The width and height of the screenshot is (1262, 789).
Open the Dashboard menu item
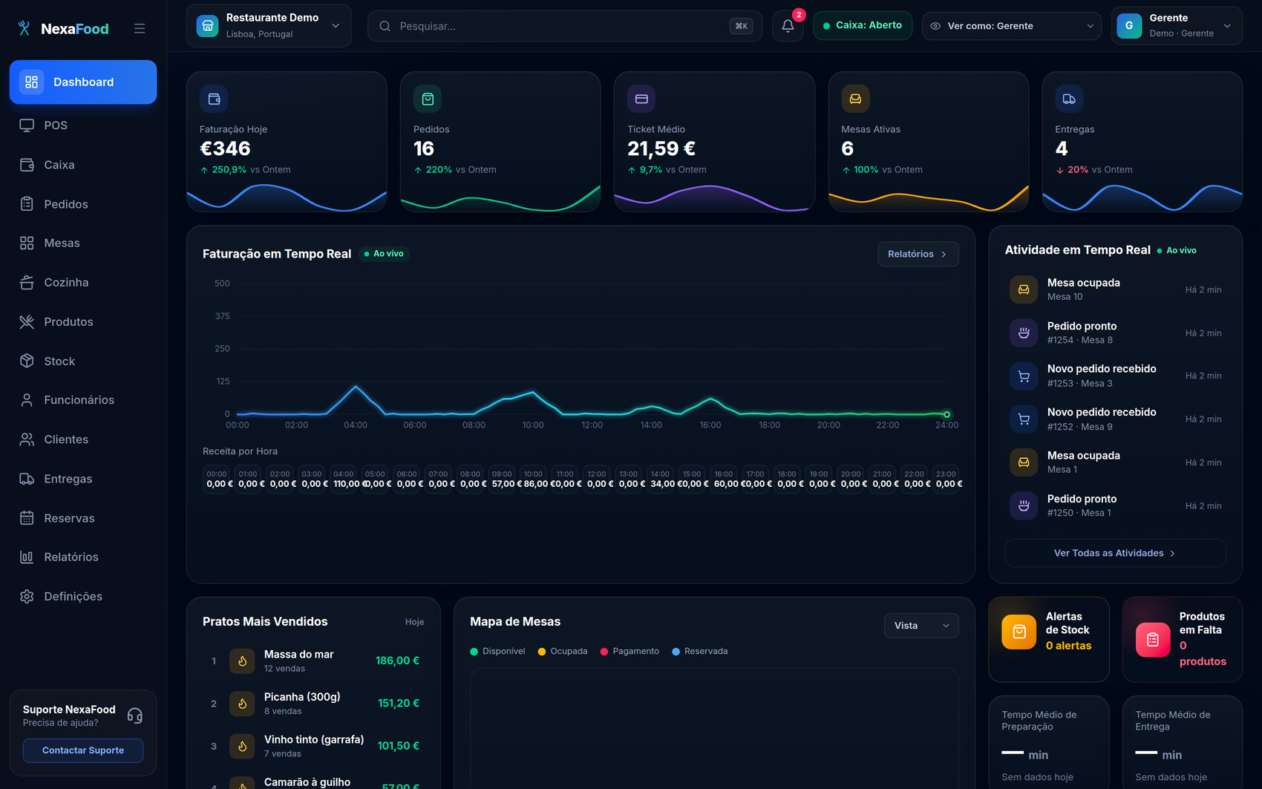pos(83,82)
